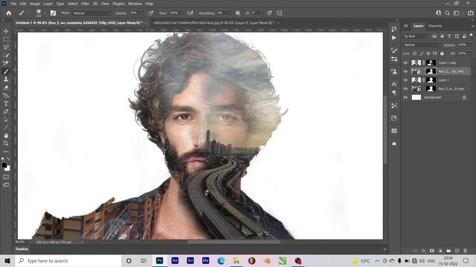Select the Eyedropper tool in left toolbar
The image size is (476, 267).
pos(6,63)
